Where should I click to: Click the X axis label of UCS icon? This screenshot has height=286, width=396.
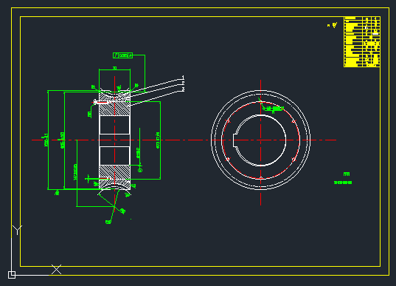56,270
